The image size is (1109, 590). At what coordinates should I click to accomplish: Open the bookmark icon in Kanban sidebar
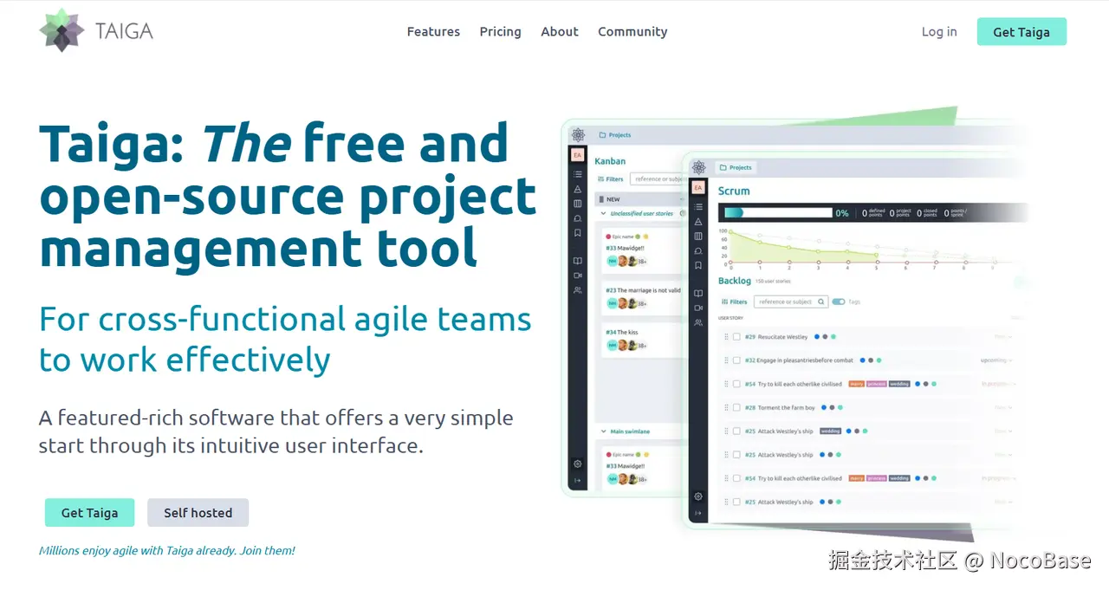[578, 233]
